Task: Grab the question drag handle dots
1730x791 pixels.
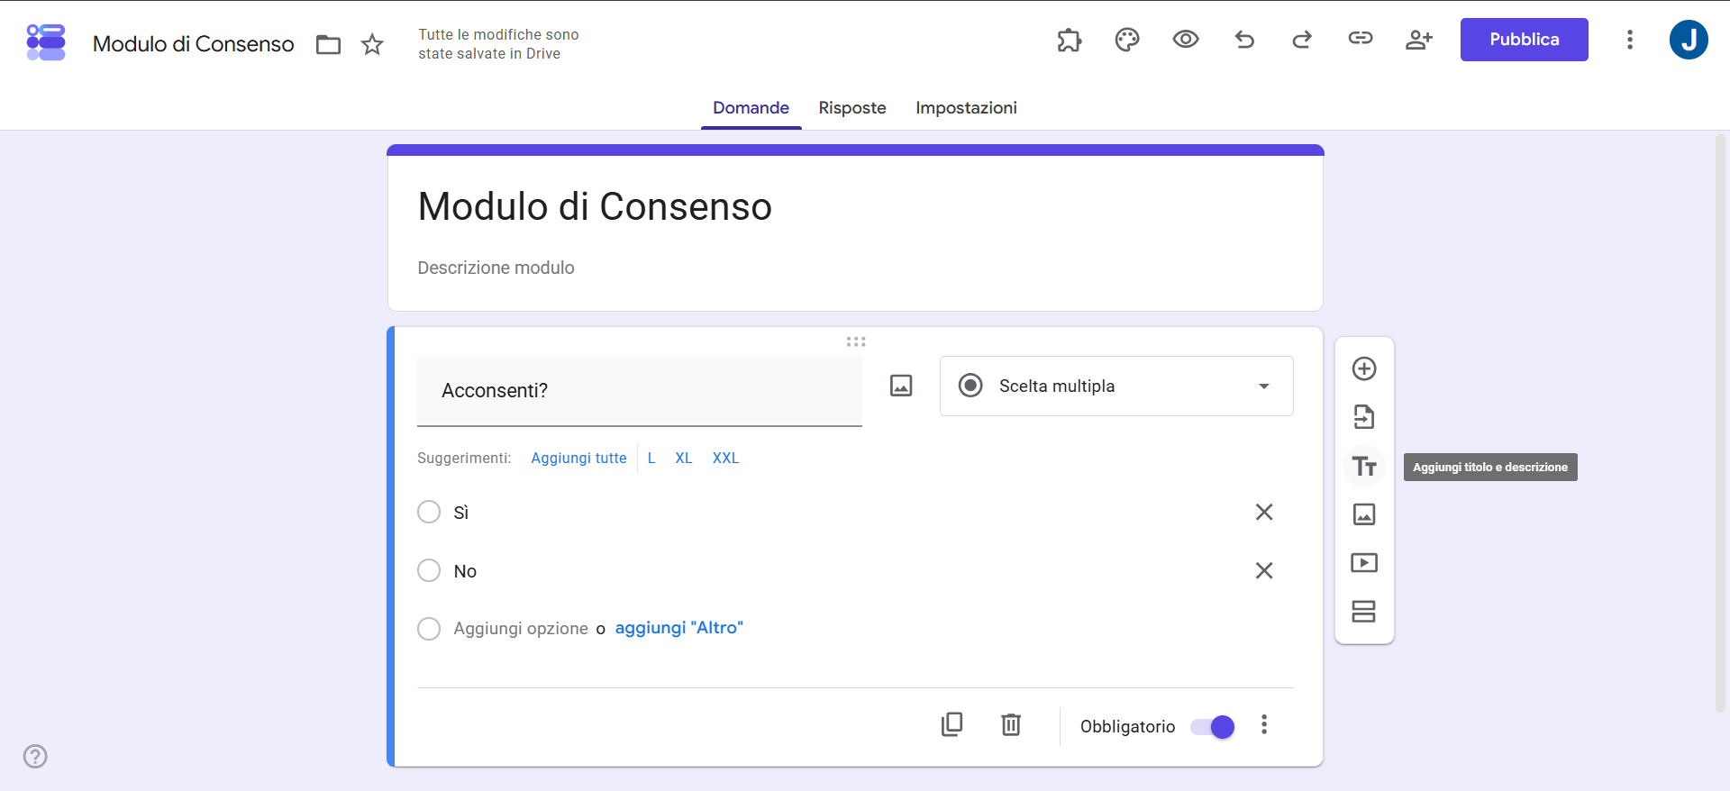Action: pos(856,341)
